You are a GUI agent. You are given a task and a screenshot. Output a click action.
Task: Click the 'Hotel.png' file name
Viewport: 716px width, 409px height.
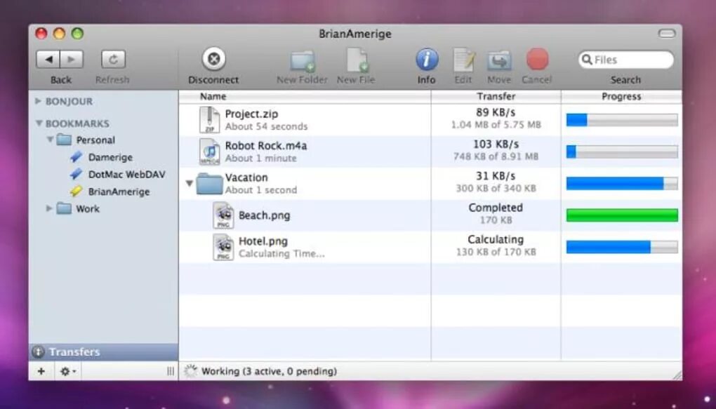pos(263,241)
